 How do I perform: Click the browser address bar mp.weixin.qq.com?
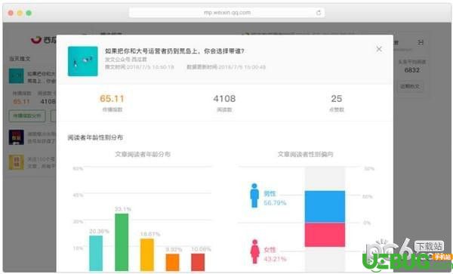(x=226, y=13)
